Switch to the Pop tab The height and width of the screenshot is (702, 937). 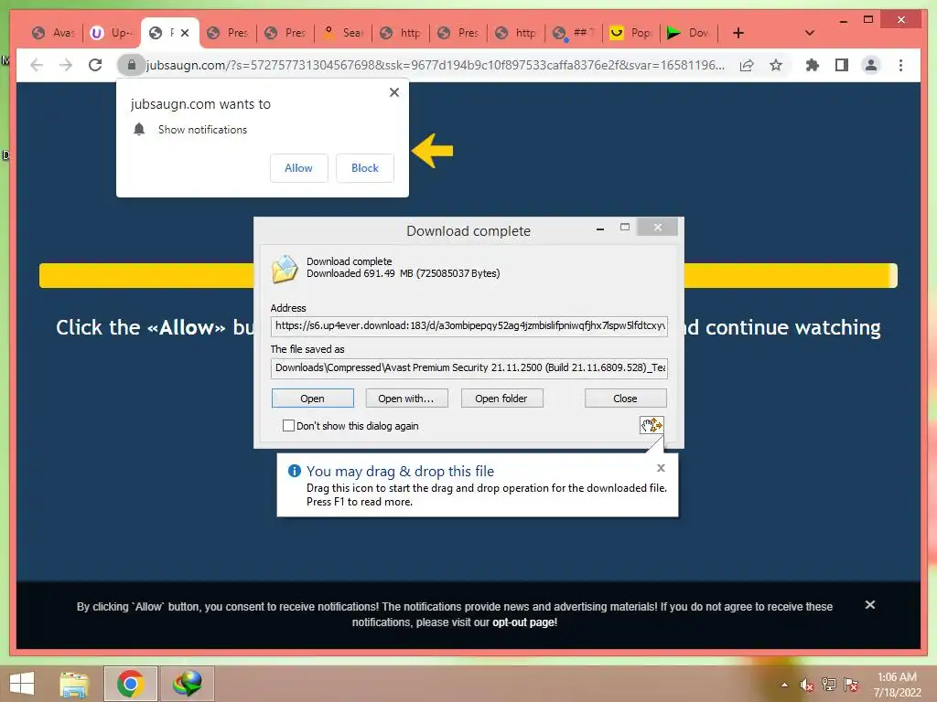(x=631, y=33)
